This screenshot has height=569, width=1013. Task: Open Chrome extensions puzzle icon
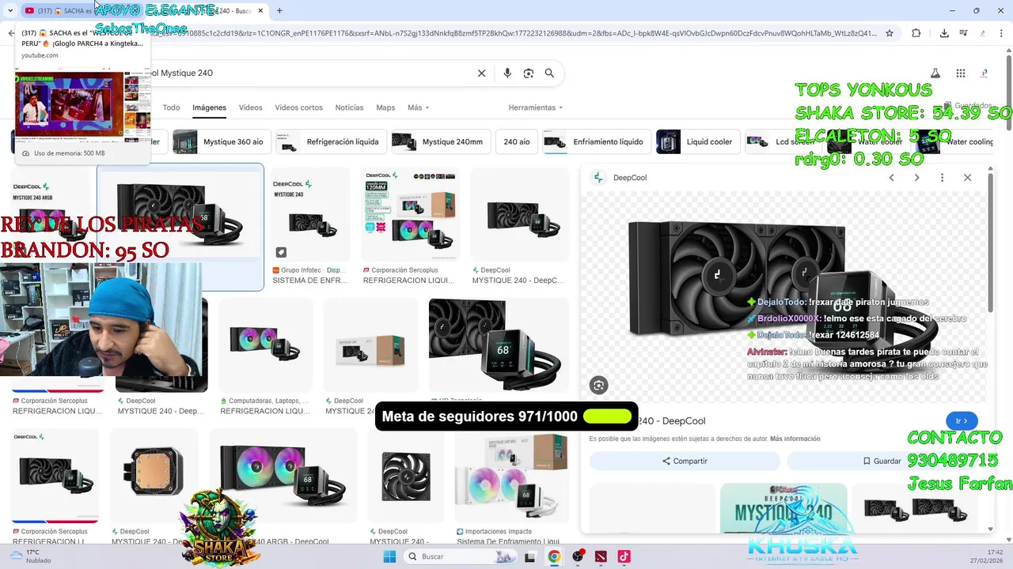tap(916, 33)
